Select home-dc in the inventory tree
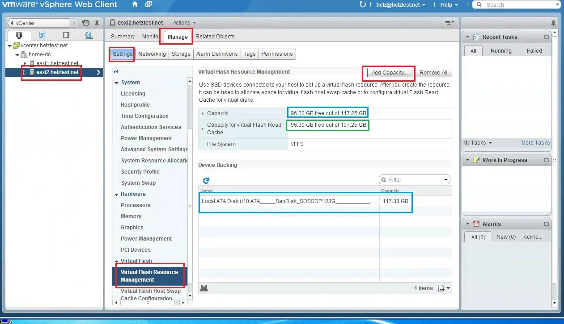Image resolution: width=564 pixels, height=324 pixels. (39, 54)
